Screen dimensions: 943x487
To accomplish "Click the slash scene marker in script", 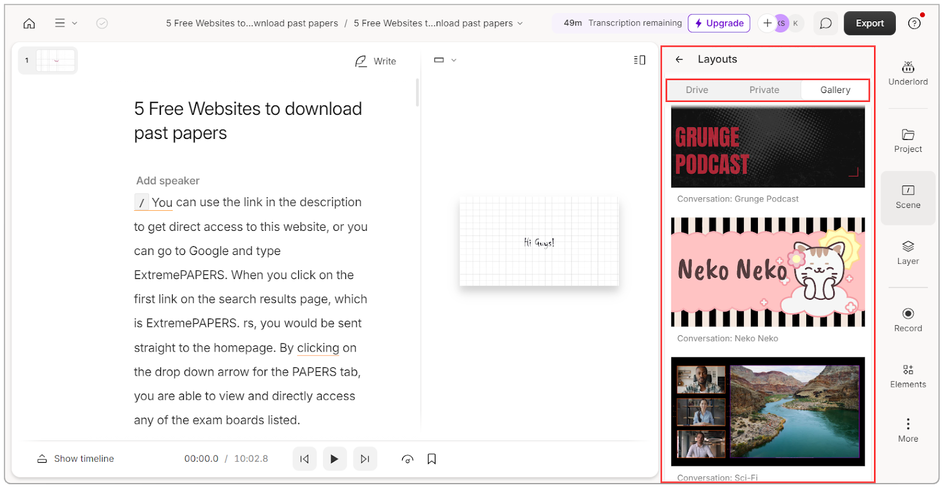I will 141,203.
